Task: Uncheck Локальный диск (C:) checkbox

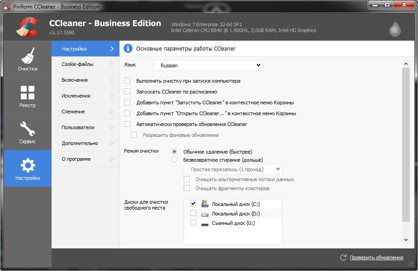Action: tap(193, 204)
